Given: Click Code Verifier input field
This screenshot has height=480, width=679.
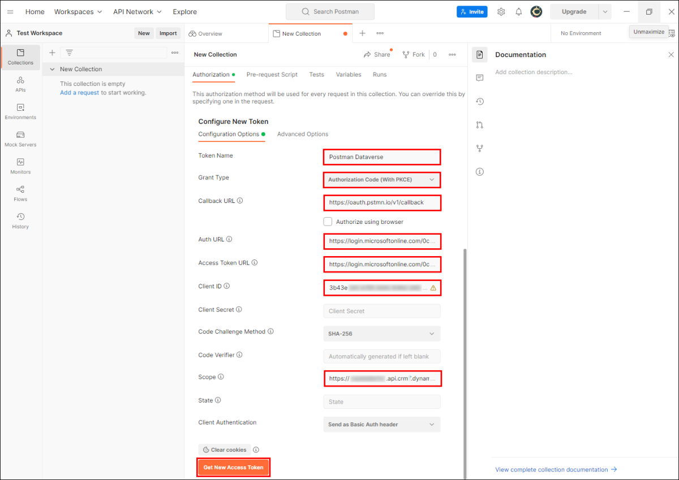Looking at the screenshot, I should click(x=382, y=357).
